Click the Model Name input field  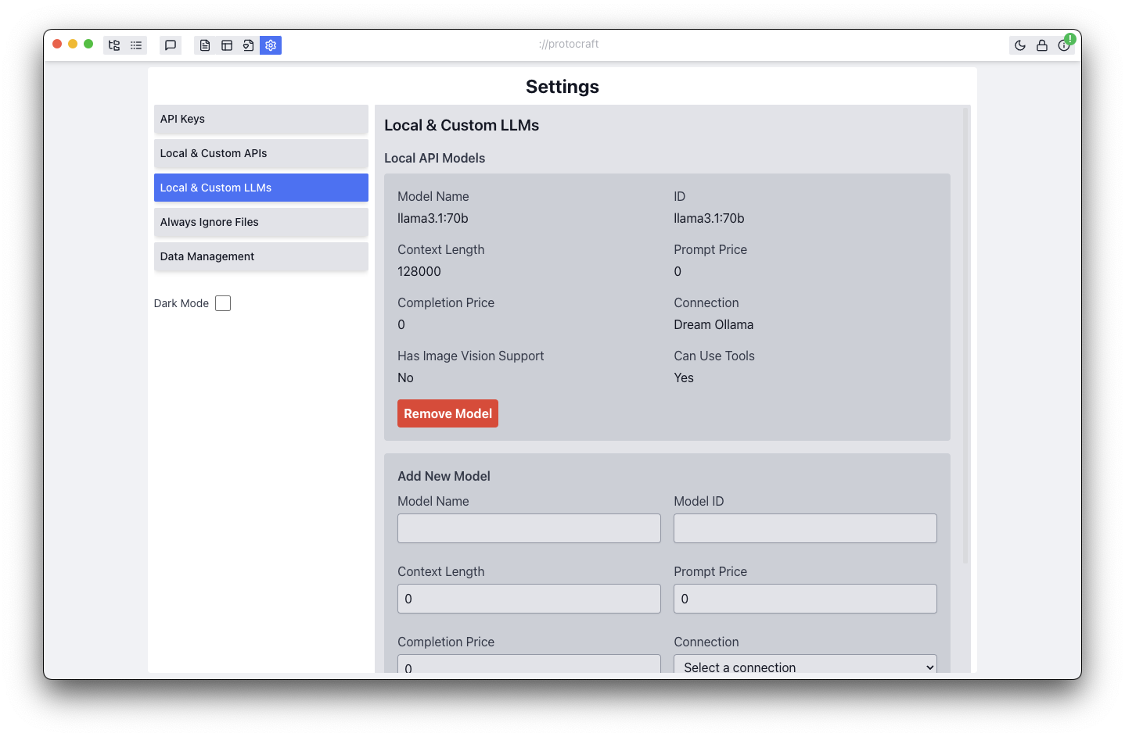(529, 528)
